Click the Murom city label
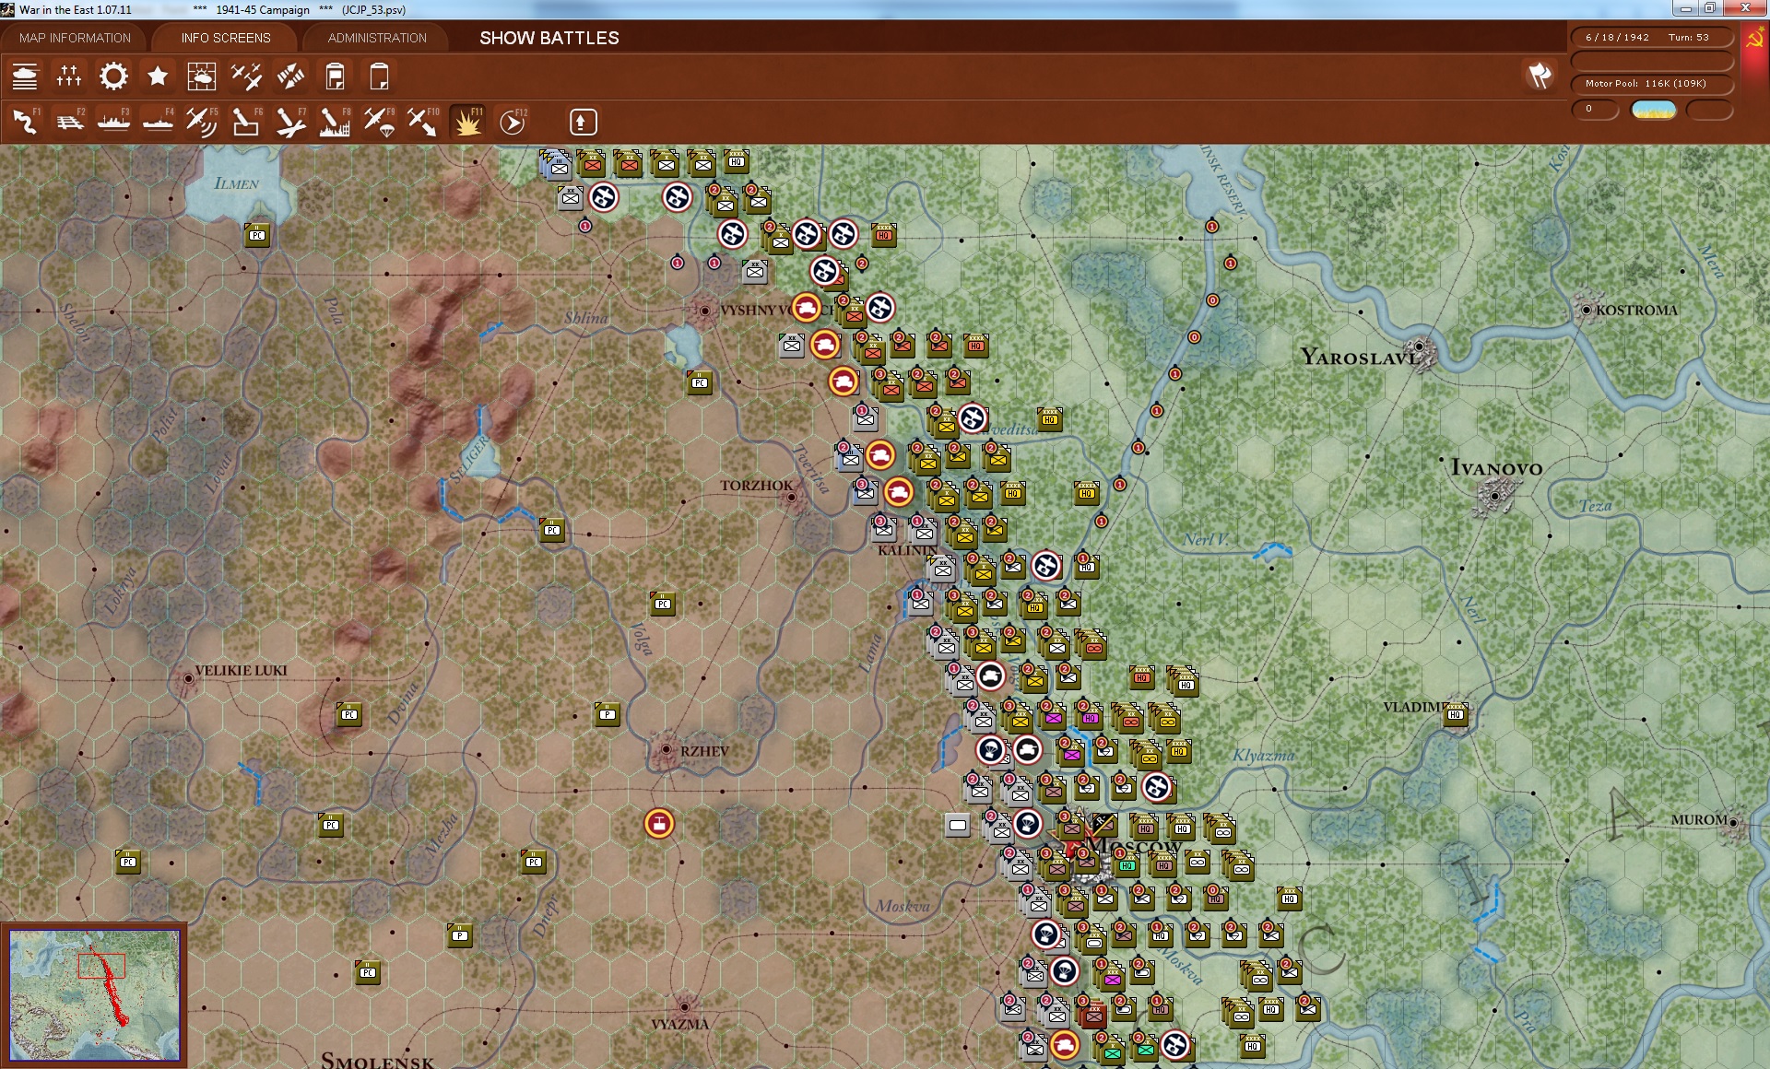 (1699, 819)
